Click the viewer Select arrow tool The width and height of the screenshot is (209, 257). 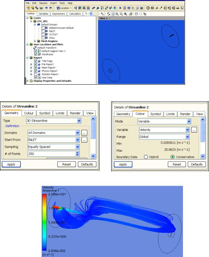point(102,14)
